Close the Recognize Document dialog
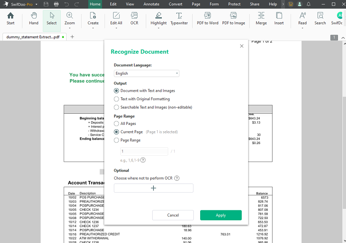Viewport: 346px width, 243px height. [242, 46]
